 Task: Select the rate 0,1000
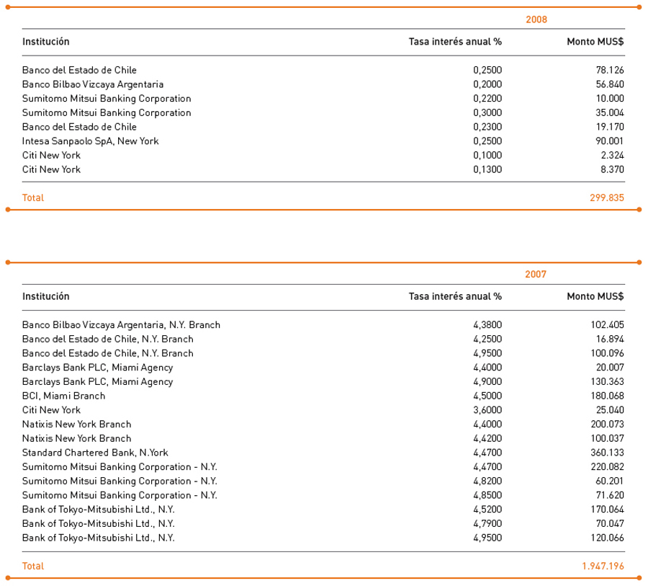487,155
